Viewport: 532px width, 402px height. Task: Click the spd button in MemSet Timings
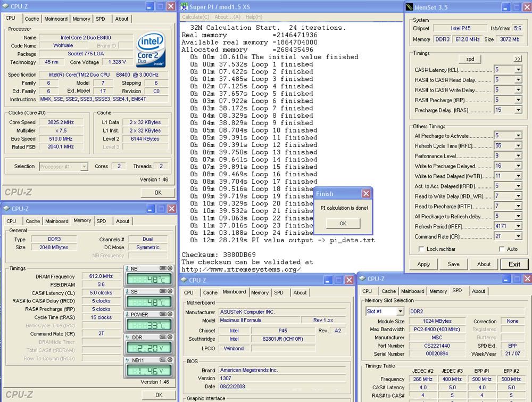470,59
